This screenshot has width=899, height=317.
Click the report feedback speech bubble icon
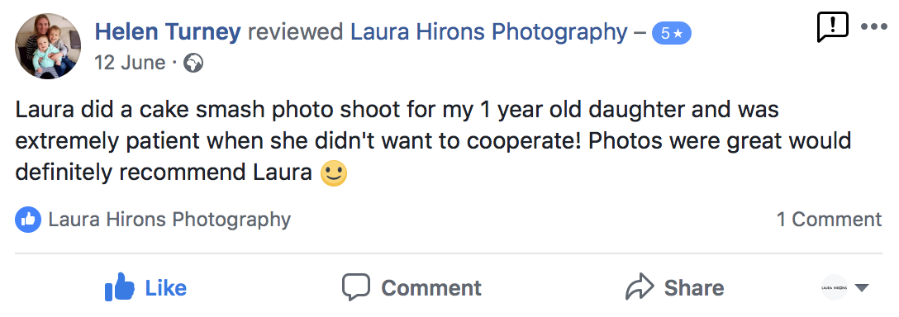(x=832, y=27)
